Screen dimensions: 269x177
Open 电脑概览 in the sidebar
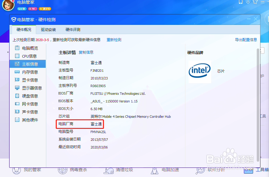28,48
